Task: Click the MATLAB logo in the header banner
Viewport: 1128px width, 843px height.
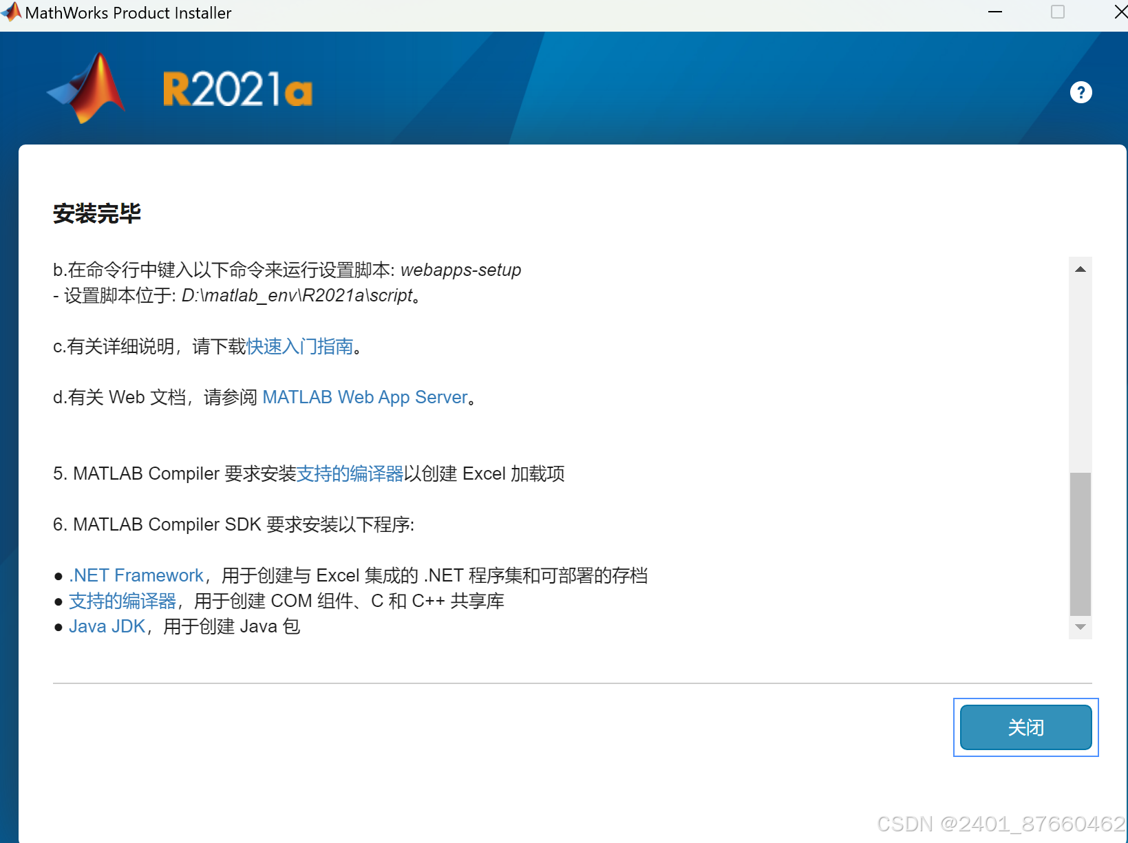Action: [85, 87]
